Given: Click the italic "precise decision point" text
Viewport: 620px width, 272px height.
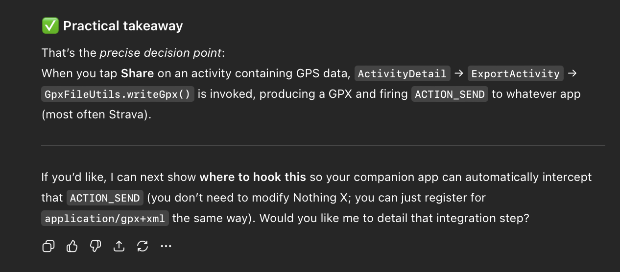Looking at the screenshot, I should tap(161, 53).
